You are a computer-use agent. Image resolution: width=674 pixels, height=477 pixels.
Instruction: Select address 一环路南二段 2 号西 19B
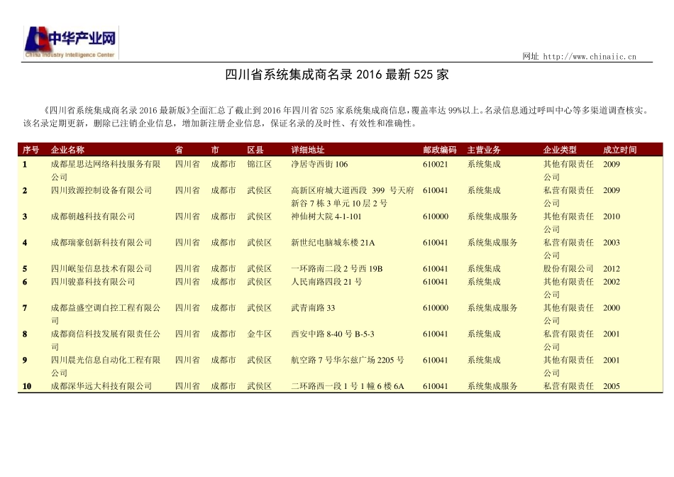click(x=336, y=269)
